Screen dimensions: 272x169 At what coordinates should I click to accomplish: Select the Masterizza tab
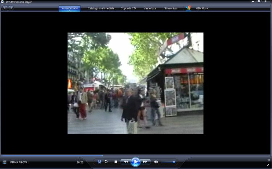[x=149, y=8]
